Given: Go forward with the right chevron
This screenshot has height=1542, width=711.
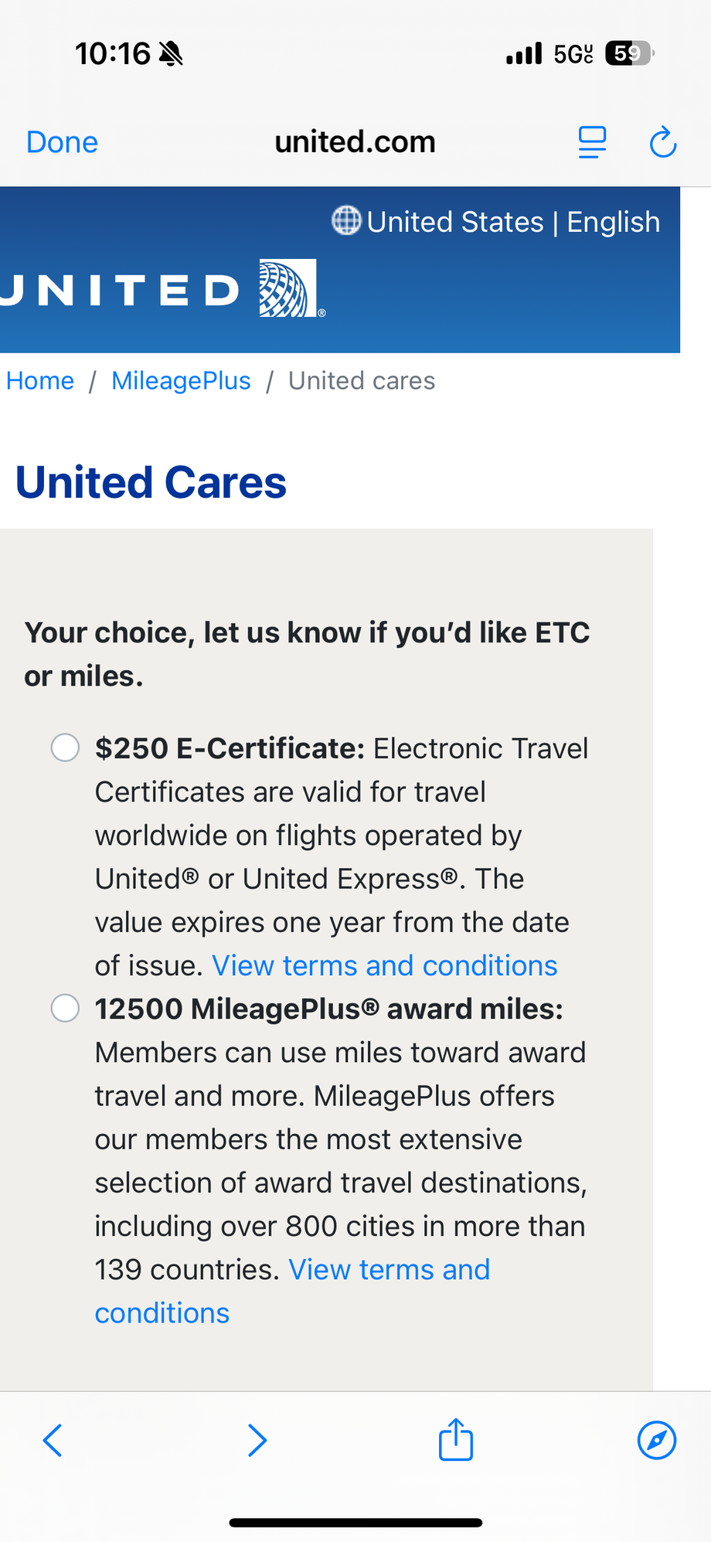Looking at the screenshot, I should [x=257, y=1440].
